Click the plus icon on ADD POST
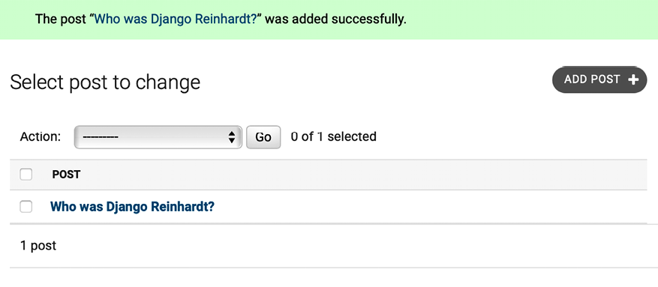 pos(633,79)
